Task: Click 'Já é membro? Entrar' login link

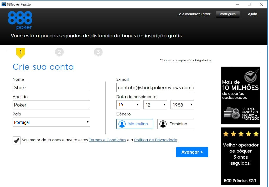Action: (x=194, y=14)
